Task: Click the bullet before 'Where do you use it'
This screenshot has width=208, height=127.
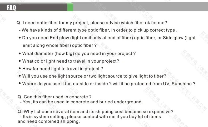Action: (x=20, y=83)
